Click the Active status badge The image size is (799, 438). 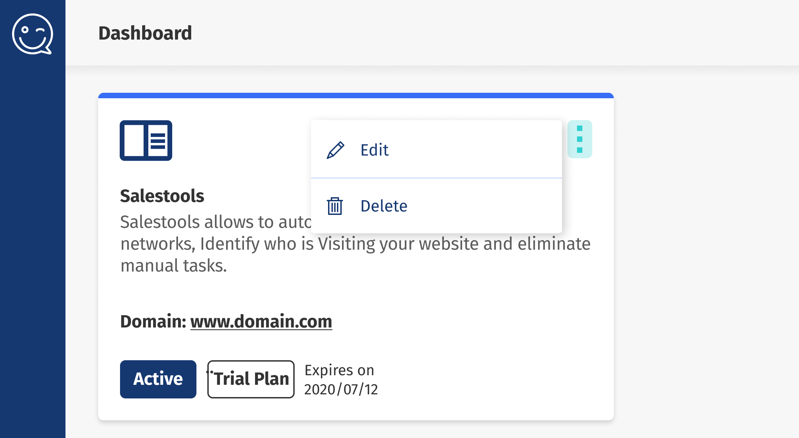158,379
